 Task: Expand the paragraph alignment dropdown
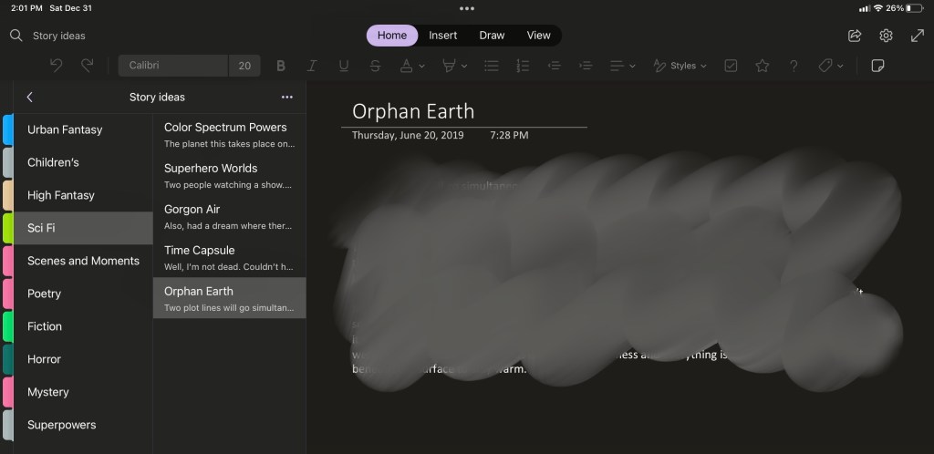click(622, 66)
